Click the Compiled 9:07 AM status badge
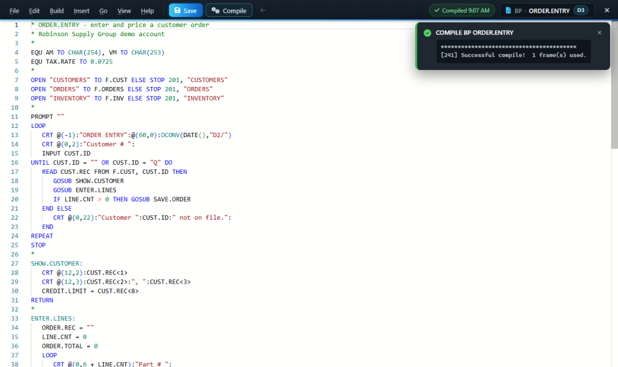 click(462, 10)
